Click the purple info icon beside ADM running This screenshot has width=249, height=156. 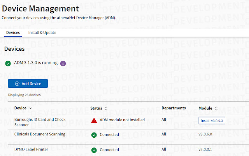tap(63, 63)
